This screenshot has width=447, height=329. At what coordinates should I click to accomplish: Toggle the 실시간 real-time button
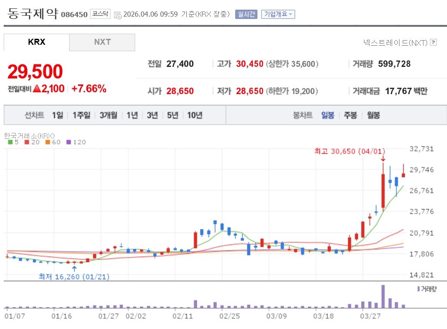pyautogui.click(x=246, y=14)
